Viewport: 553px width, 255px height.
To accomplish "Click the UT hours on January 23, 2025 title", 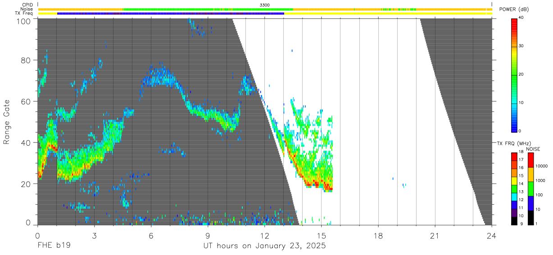I will [264, 246].
